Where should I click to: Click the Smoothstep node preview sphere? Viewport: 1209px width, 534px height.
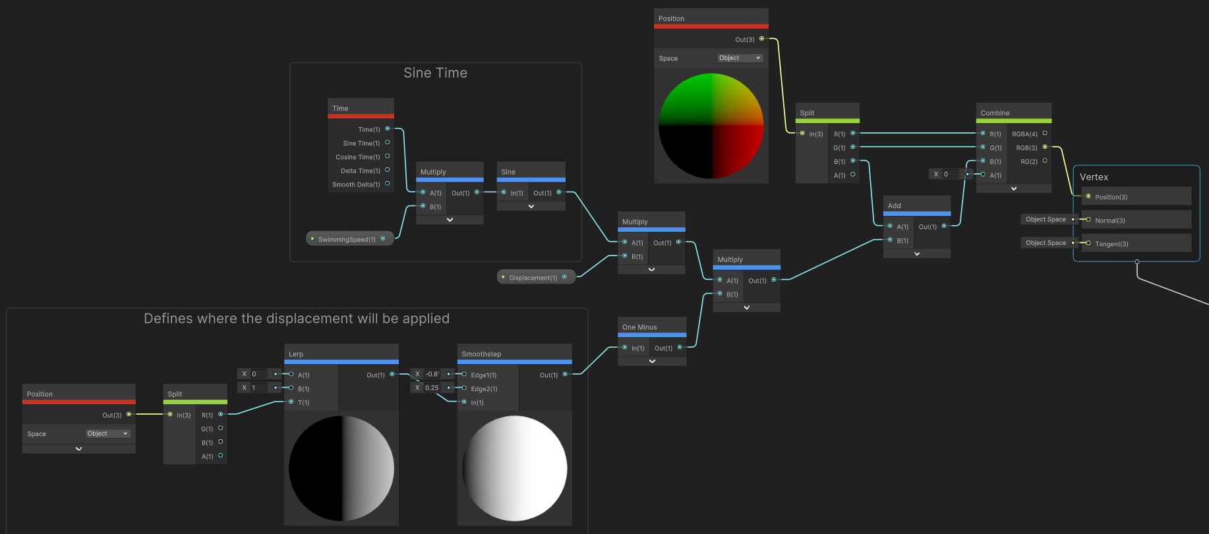click(x=515, y=468)
